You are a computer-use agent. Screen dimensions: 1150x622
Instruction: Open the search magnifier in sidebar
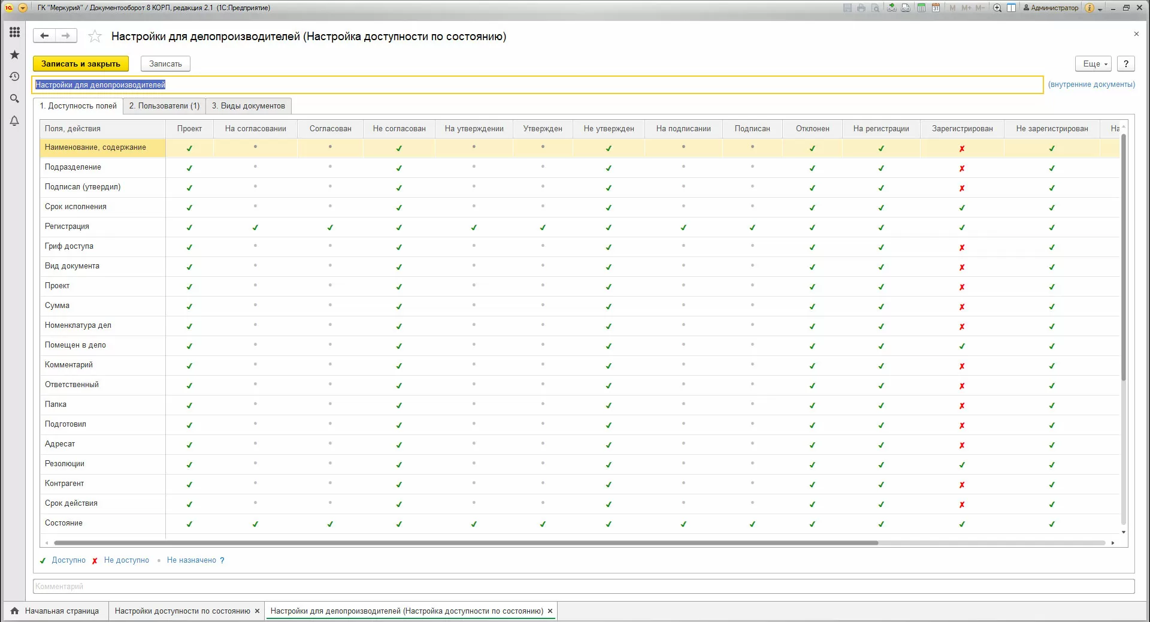14,98
